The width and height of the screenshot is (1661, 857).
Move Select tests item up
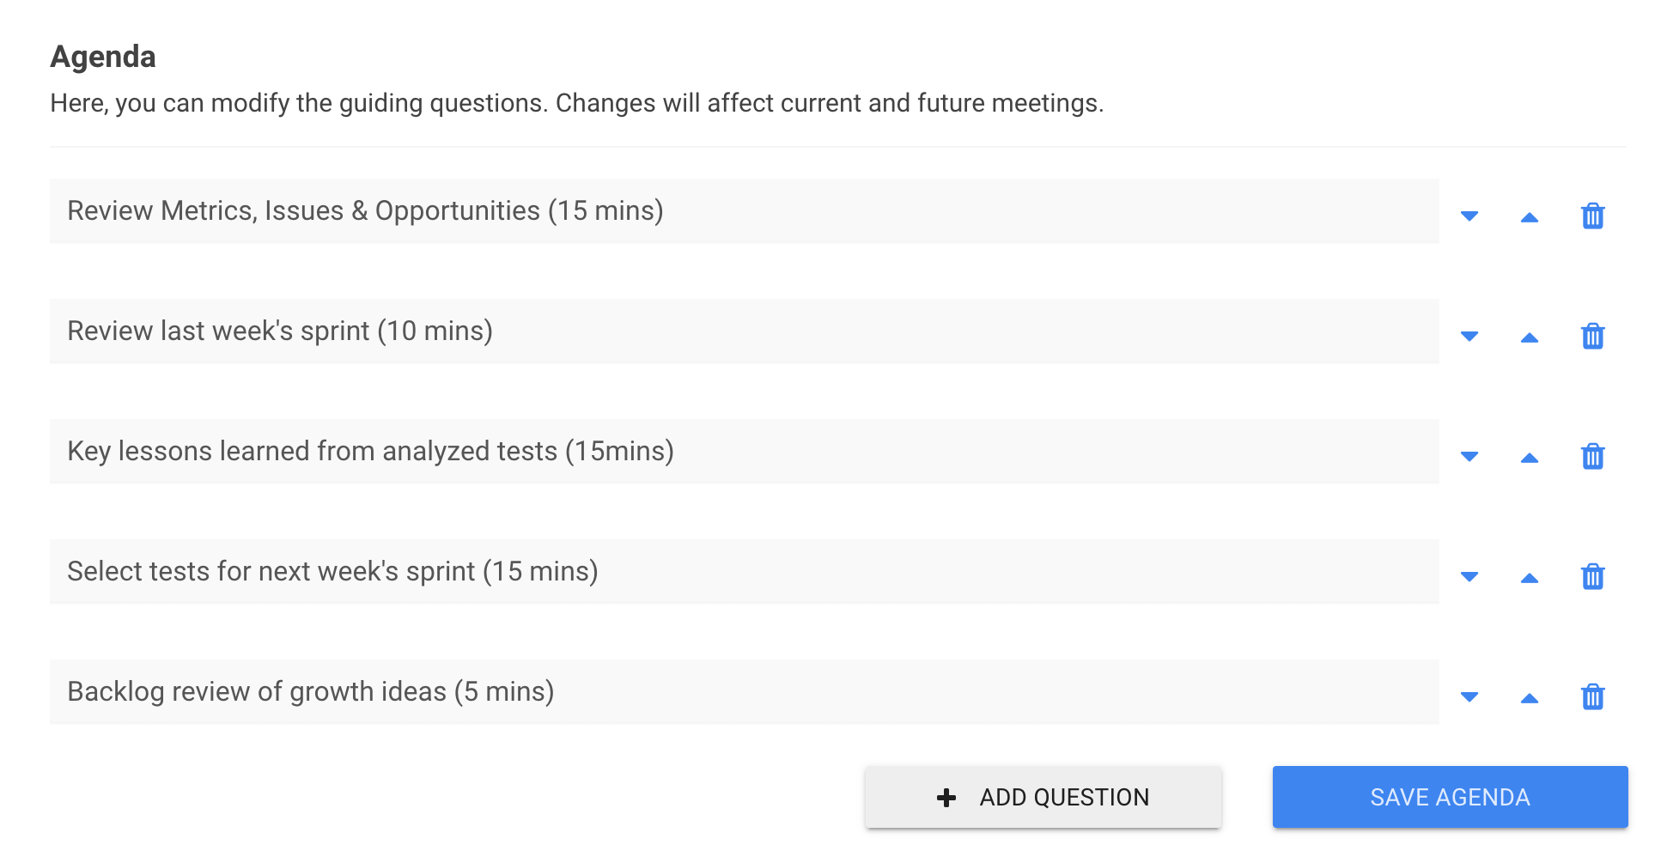1530,578
